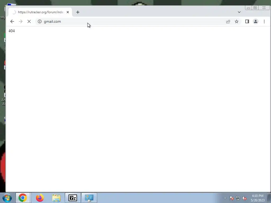Expand the tab search dropdown
This screenshot has height=203, width=271.
point(239,12)
